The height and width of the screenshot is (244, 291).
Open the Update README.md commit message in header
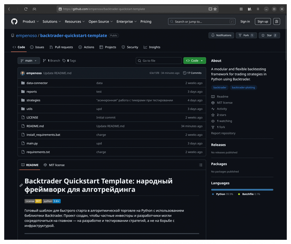(x=57, y=73)
